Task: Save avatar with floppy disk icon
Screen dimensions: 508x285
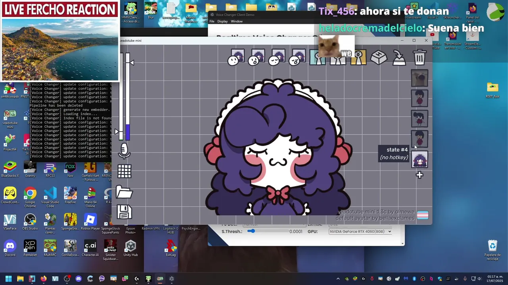Action: 124,212
